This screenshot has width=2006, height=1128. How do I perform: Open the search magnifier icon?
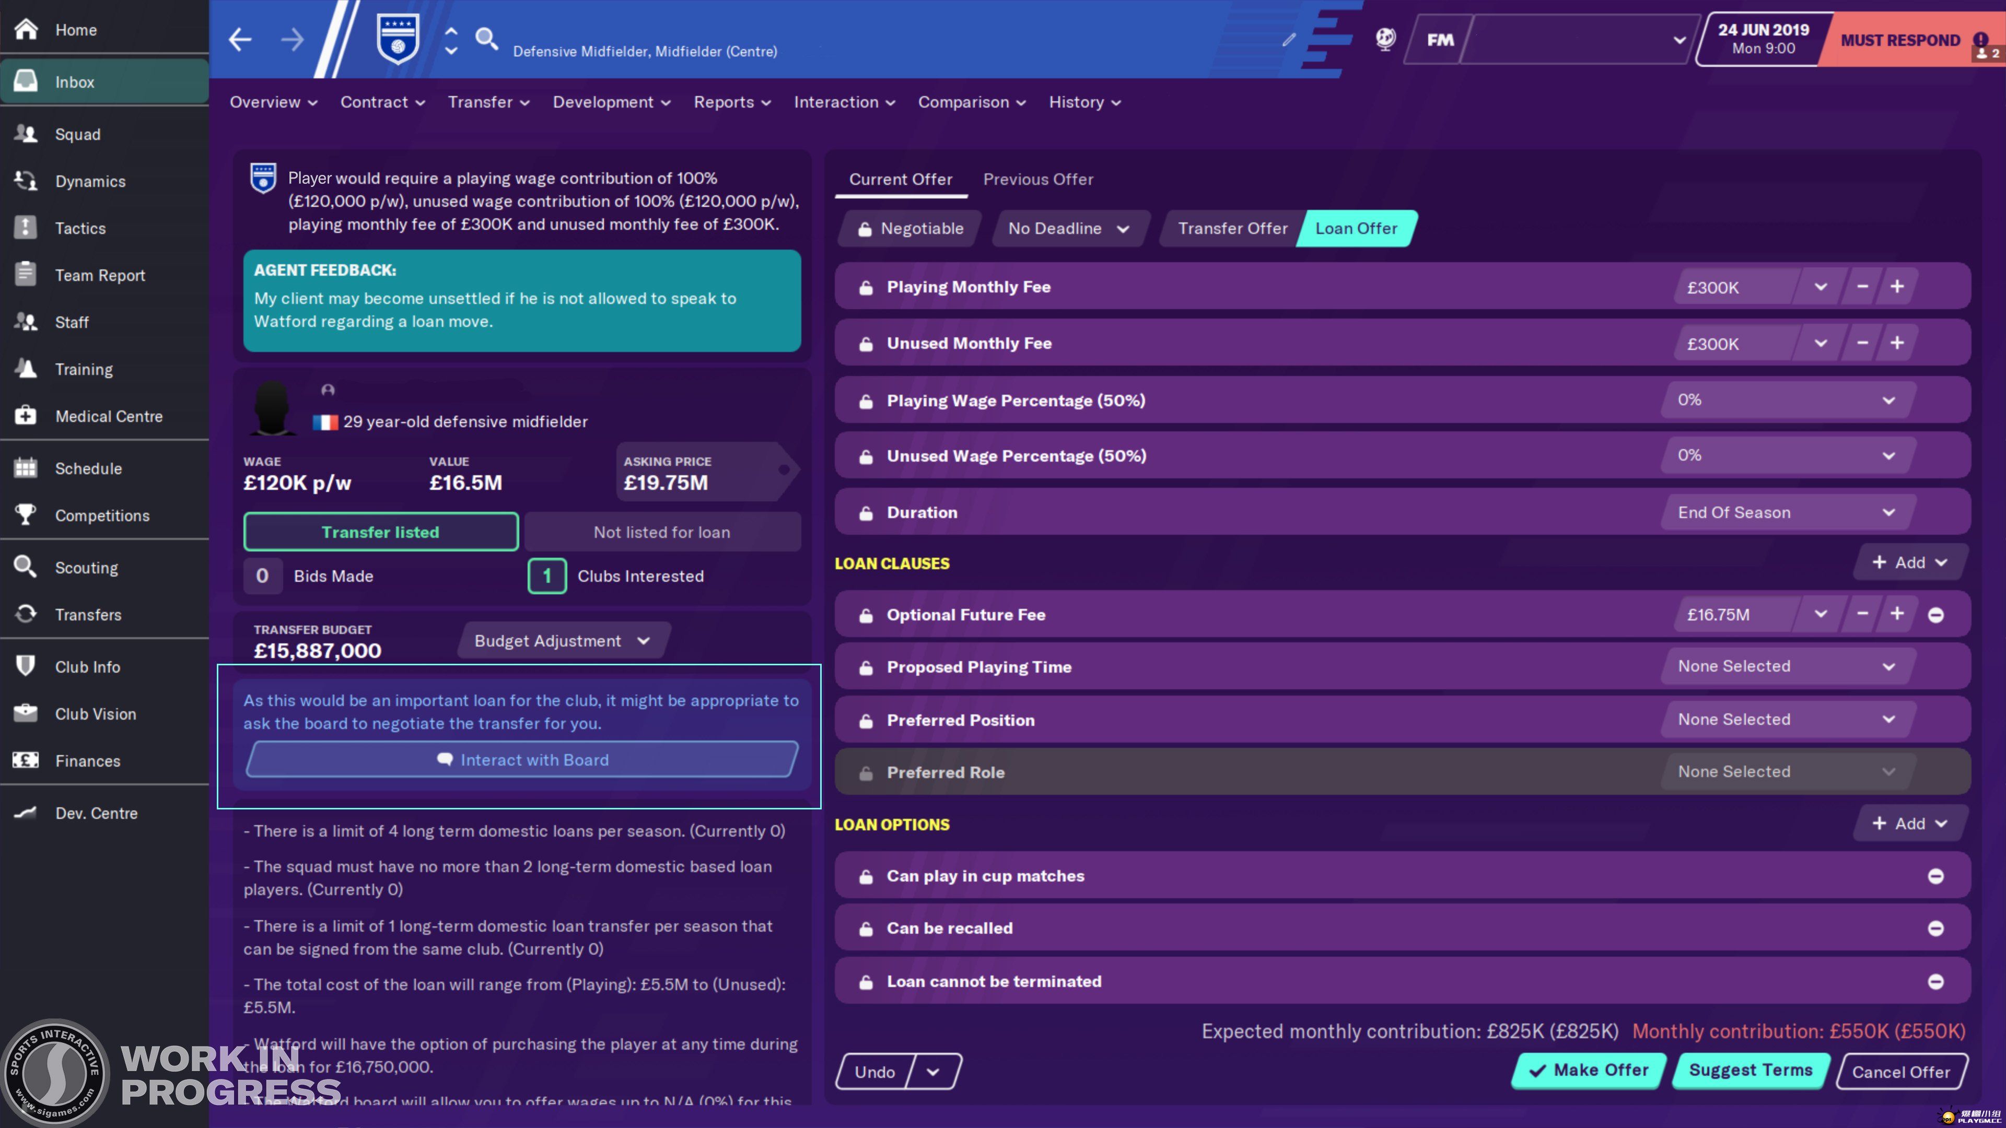click(487, 38)
